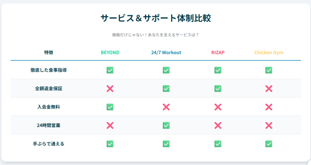Select the BEYOND column header
The height and width of the screenshot is (165, 311).
110,52
